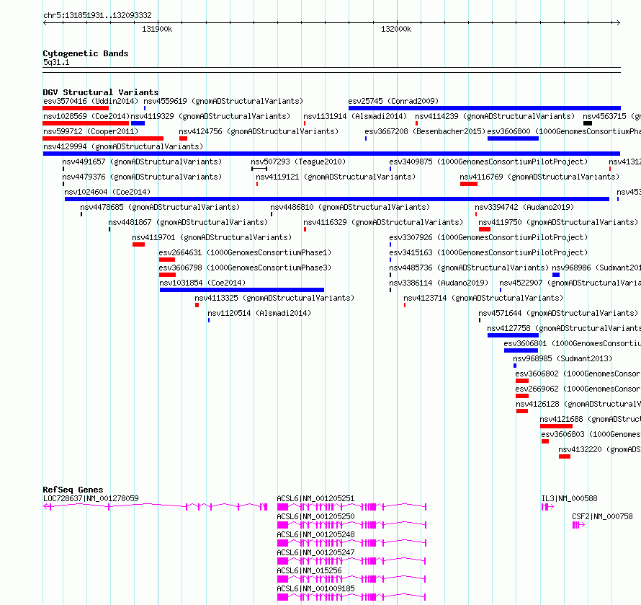Image resolution: width=641 pixels, height=605 pixels.
Task: Click nsv4116769 variant label
Action: click(x=539, y=177)
